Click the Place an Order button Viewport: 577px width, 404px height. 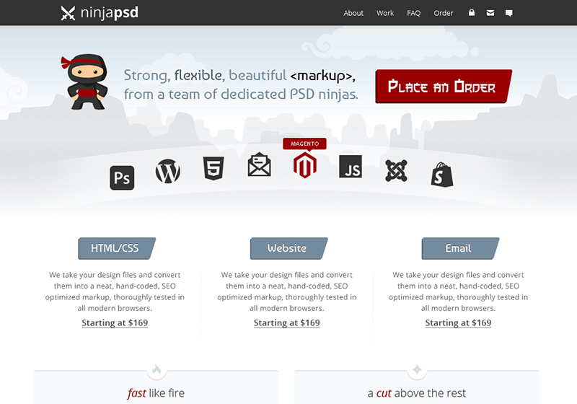click(444, 86)
